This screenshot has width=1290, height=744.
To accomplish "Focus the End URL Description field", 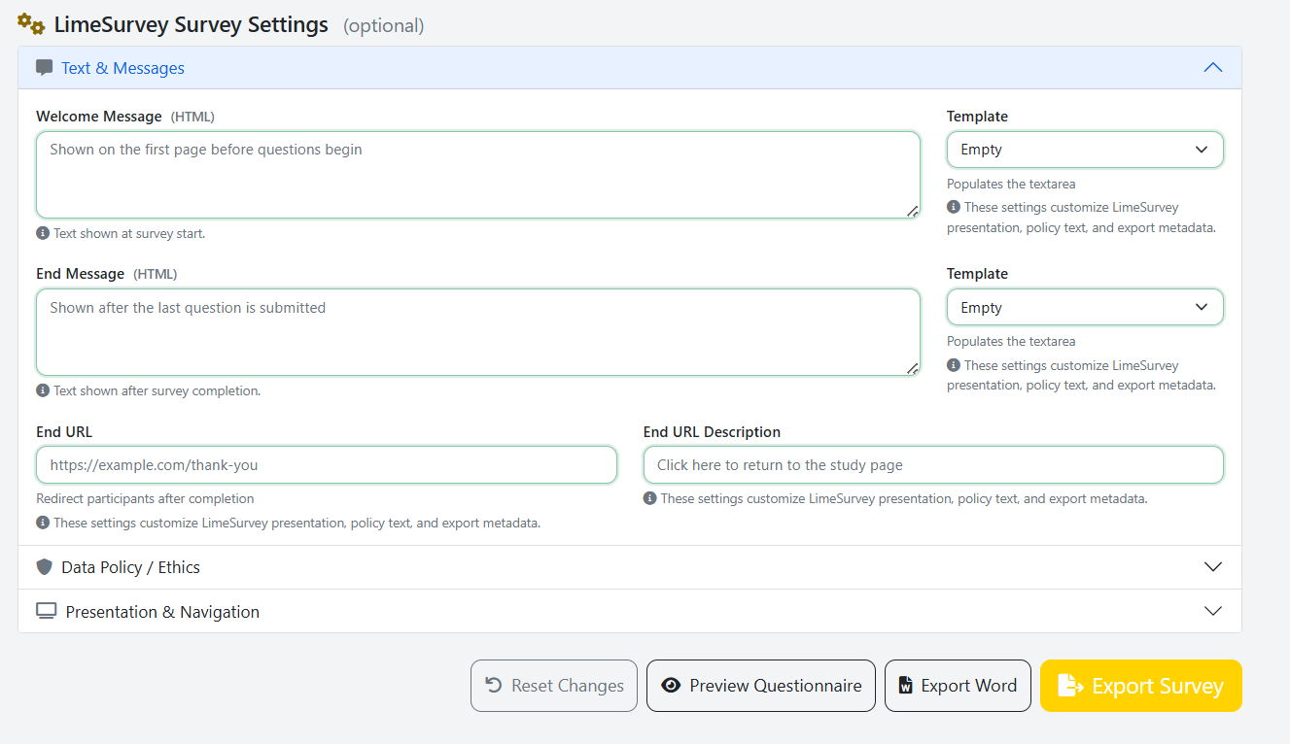I will [933, 465].
